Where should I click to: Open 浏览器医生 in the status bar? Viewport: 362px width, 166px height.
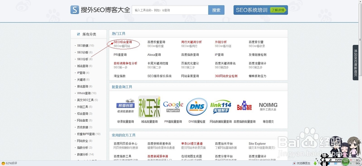(x=302, y=163)
